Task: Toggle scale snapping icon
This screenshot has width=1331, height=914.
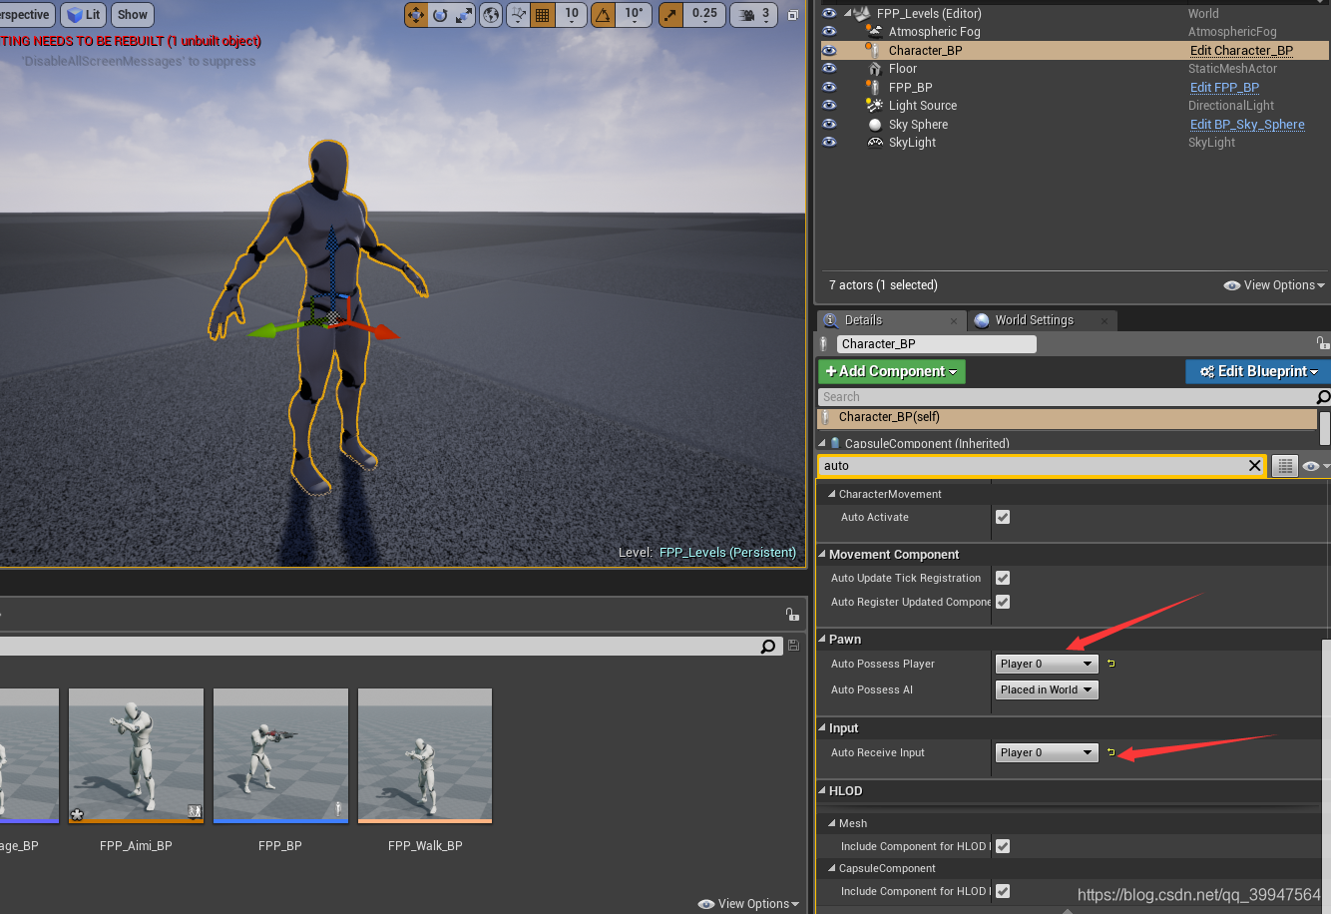Action: [x=670, y=15]
